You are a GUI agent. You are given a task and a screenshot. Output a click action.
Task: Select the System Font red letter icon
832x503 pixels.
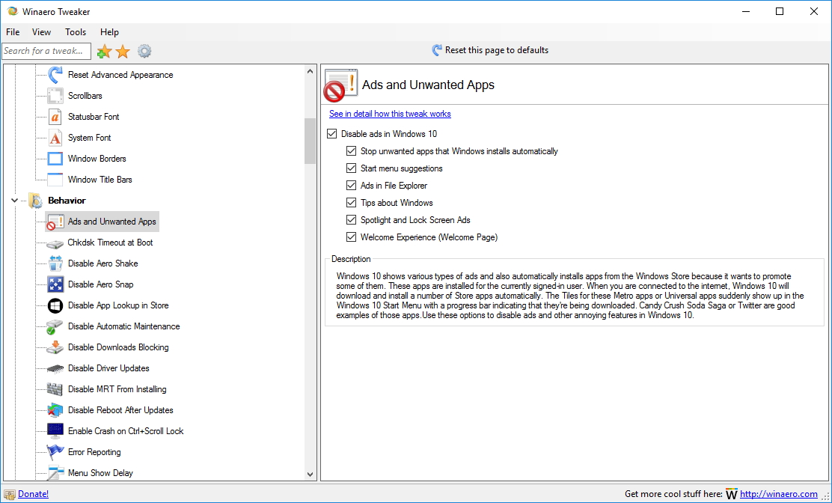55,138
